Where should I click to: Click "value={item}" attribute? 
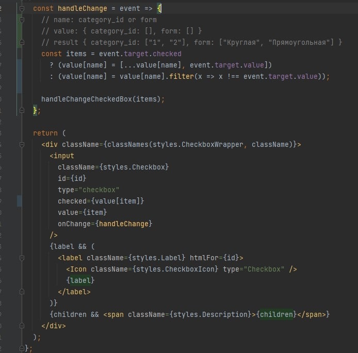[82, 212]
